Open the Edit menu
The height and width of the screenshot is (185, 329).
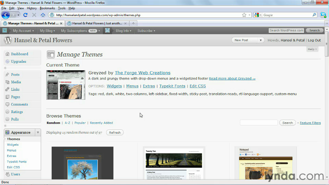pyautogui.click(x=12, y=8)
